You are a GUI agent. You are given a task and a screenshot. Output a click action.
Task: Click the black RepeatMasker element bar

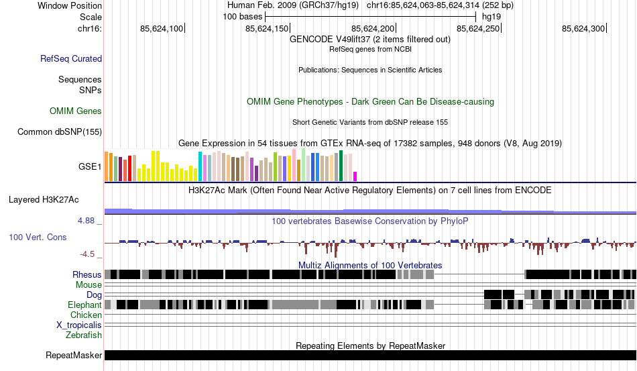pos(370,355)
